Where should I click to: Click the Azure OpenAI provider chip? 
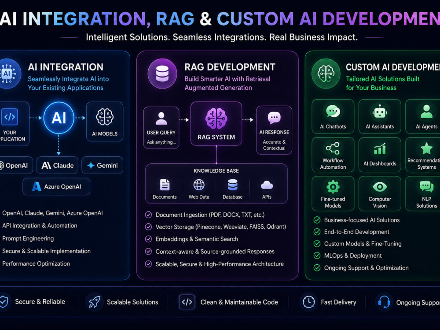(56, 187)
